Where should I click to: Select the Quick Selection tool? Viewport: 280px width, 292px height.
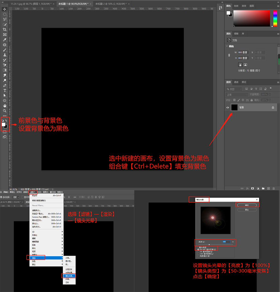click(x=5, y=24)
